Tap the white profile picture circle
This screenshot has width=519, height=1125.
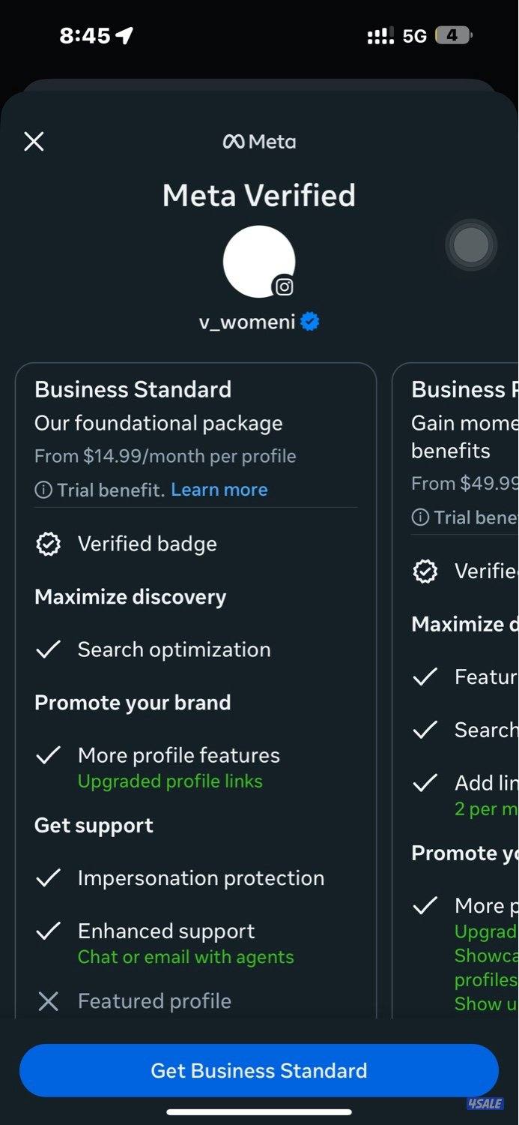tap(257, 260)
